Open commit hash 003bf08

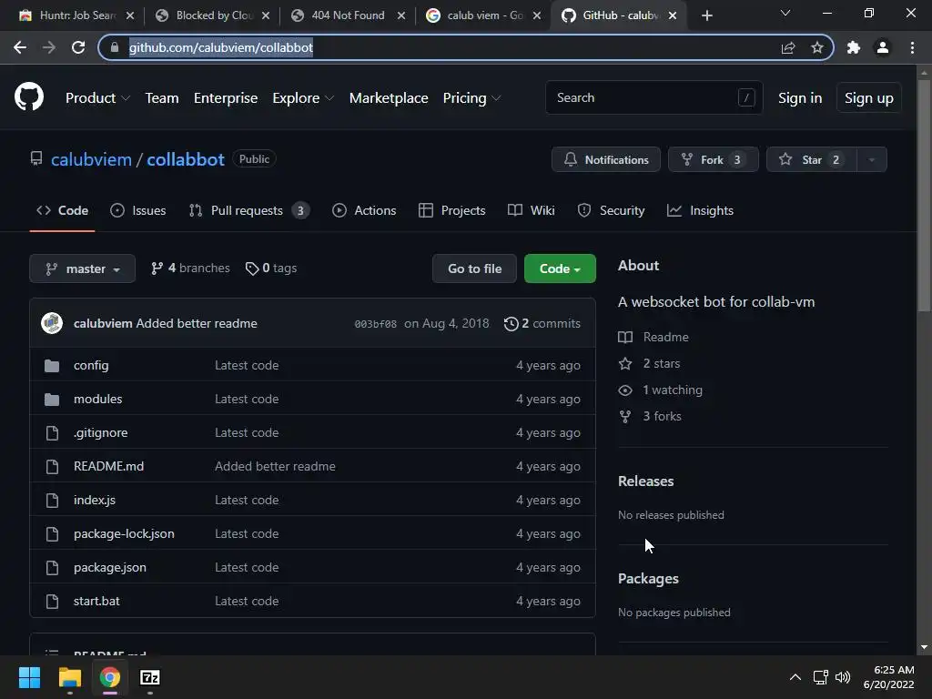point(375,324)
